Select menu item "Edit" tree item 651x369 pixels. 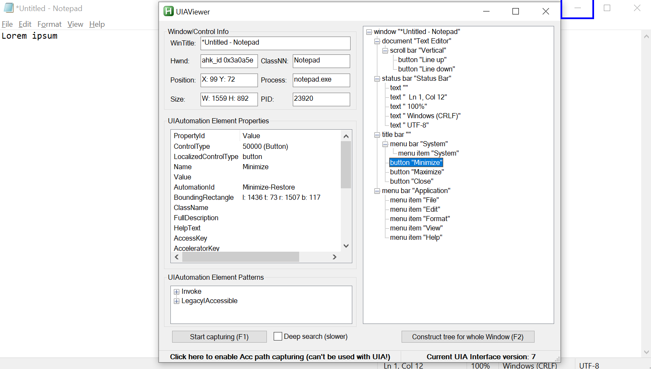[x=415, y=209]
